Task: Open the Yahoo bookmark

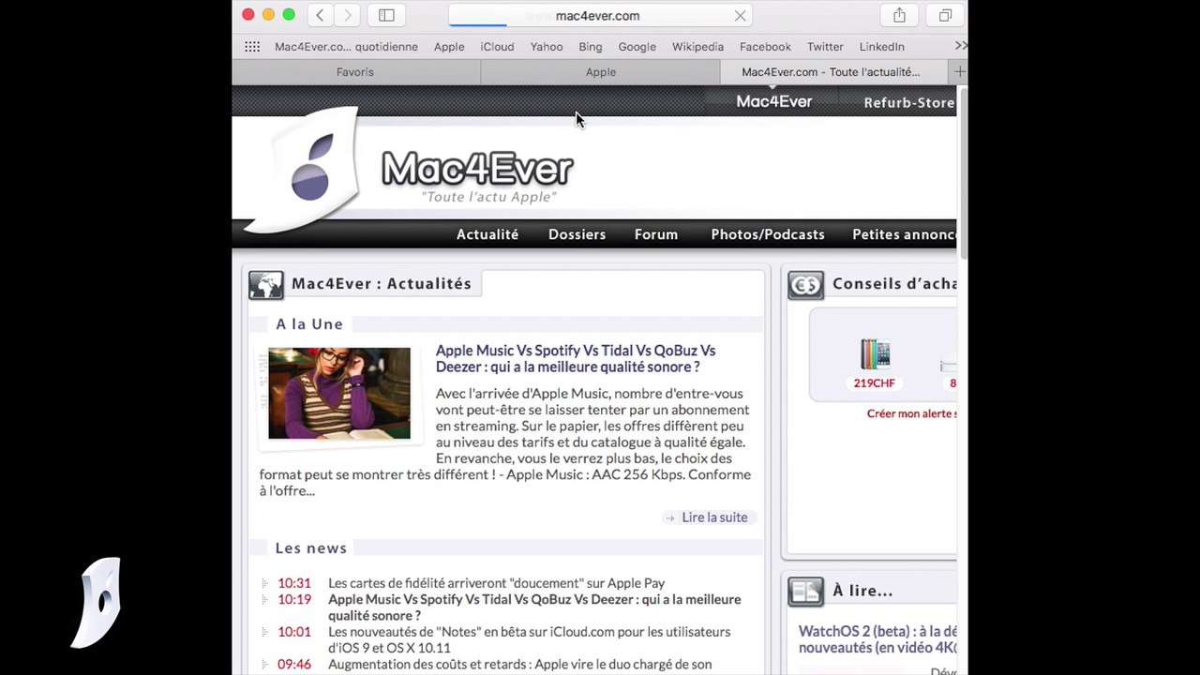Action: 547,47
